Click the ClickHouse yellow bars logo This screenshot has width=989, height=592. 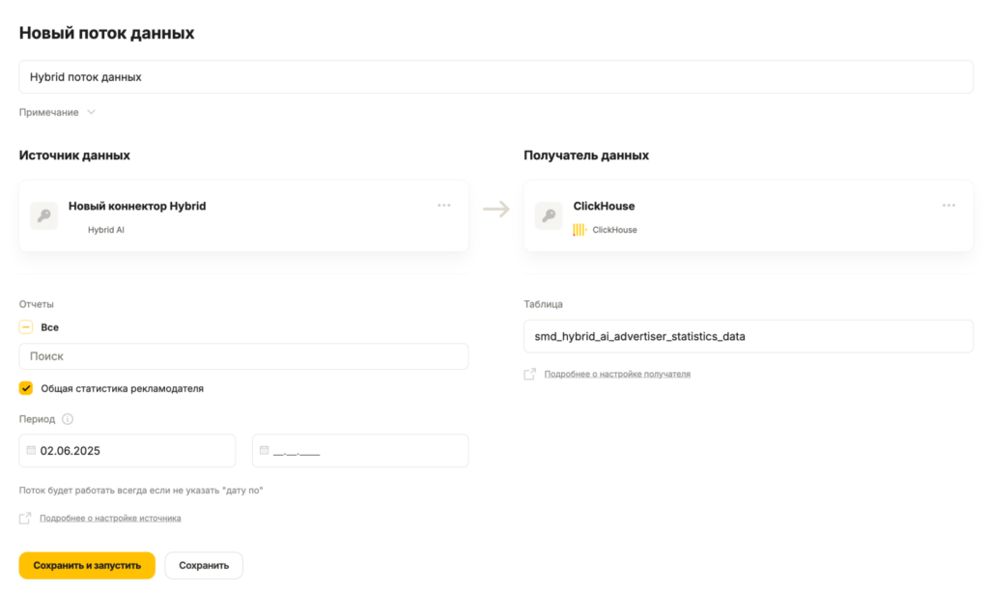pos(579,230)
